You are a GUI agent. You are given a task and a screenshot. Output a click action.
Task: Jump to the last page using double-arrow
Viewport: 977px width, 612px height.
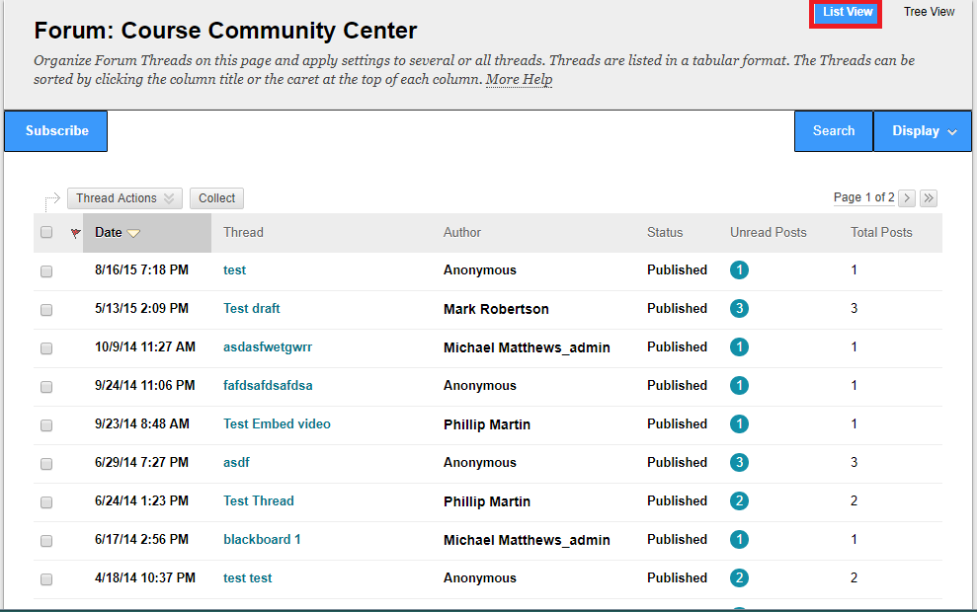point(928,197)
